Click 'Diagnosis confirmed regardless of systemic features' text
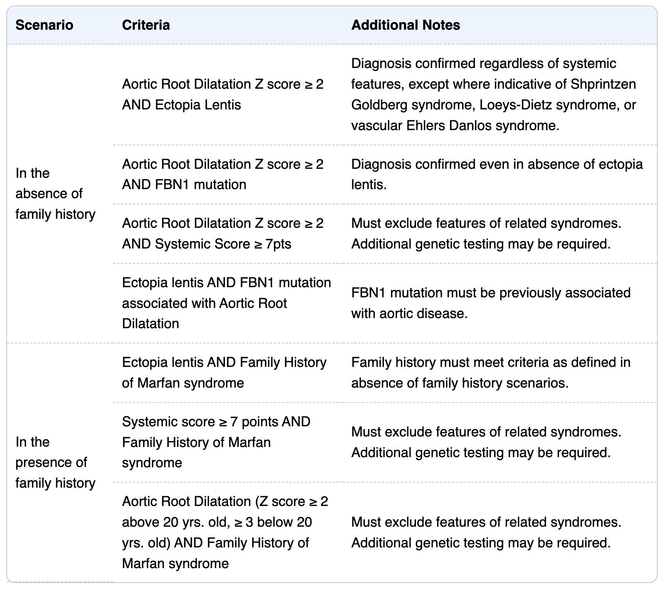Screen dimensions: 664x590 (x=484, y=64)
